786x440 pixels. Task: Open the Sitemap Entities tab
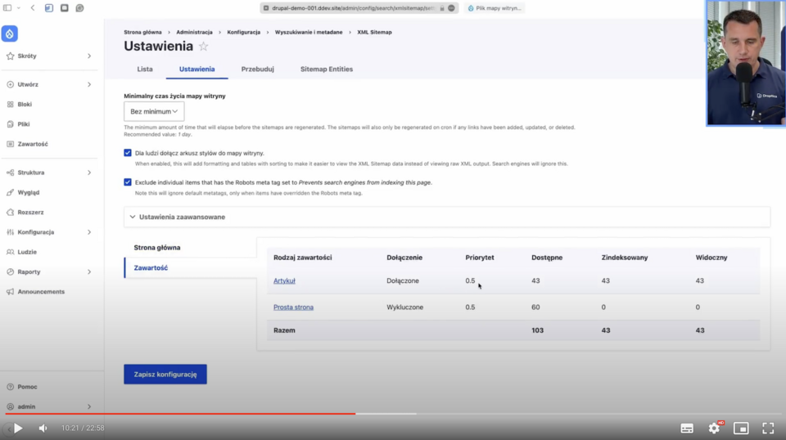[x=327, y=70]
